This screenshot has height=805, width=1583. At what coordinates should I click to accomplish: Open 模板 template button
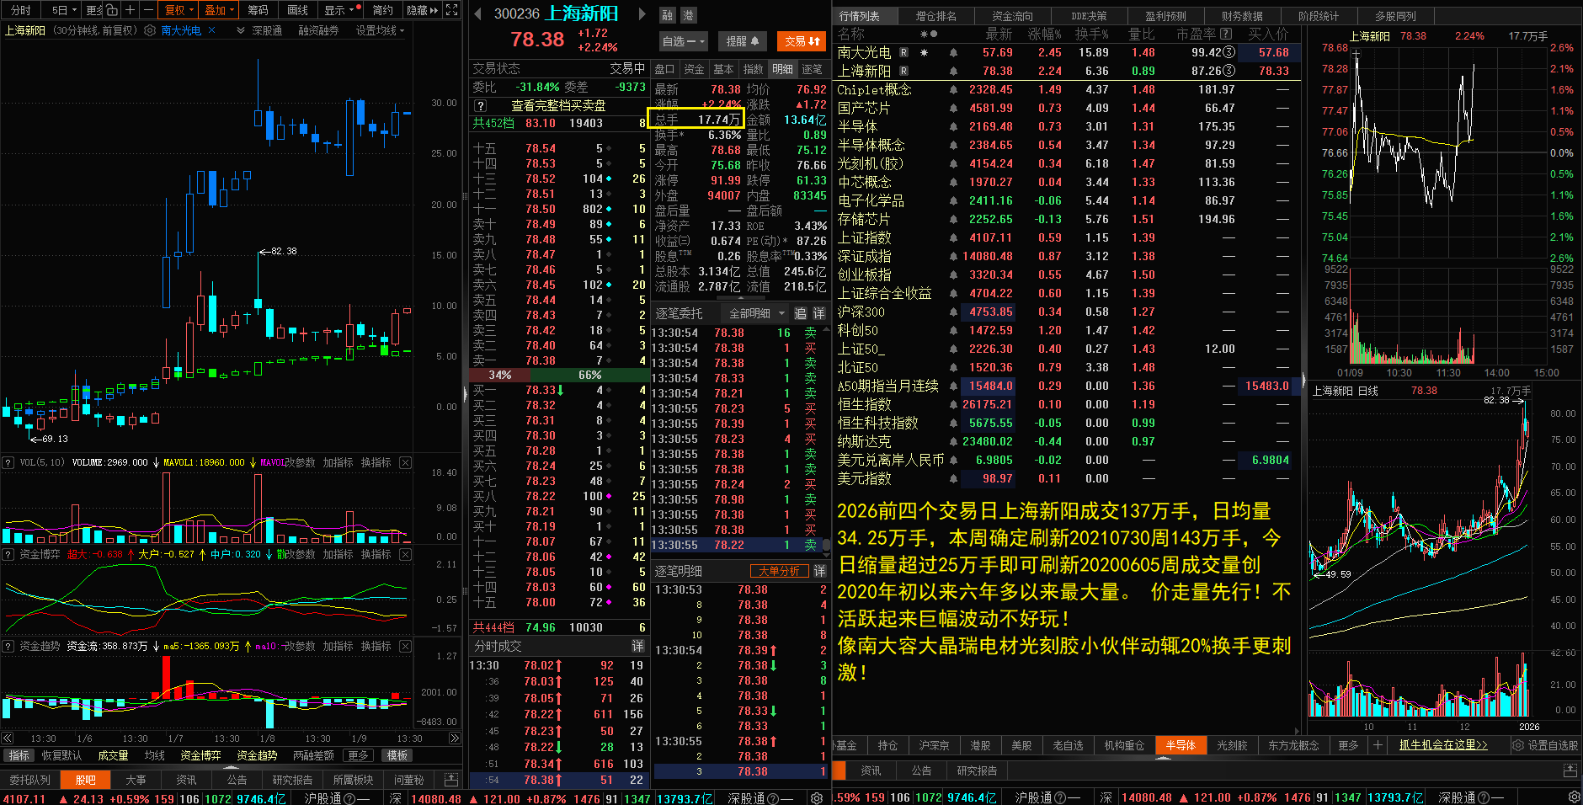[397, 756]
